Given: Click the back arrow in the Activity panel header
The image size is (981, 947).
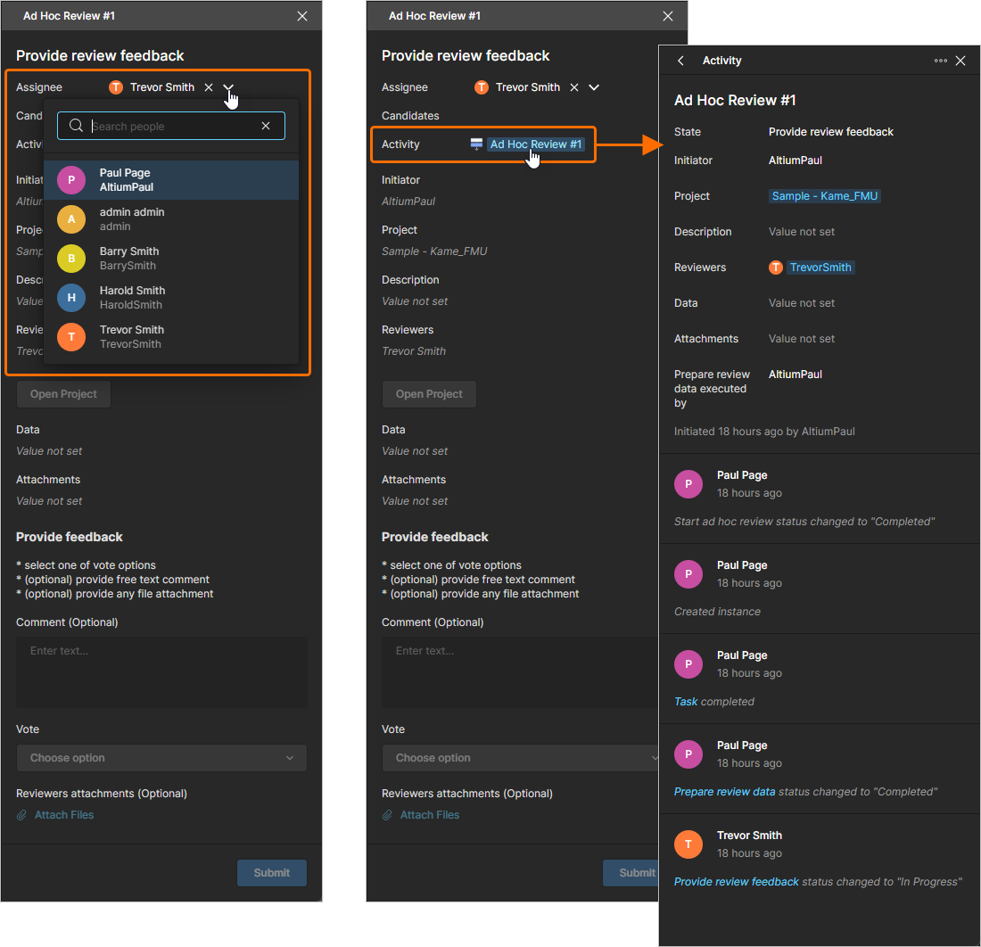Looking at the screenshot, I should (680, 61).
